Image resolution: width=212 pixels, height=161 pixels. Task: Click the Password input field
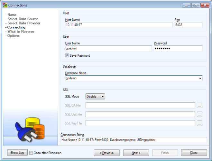(x=178, y=48)
